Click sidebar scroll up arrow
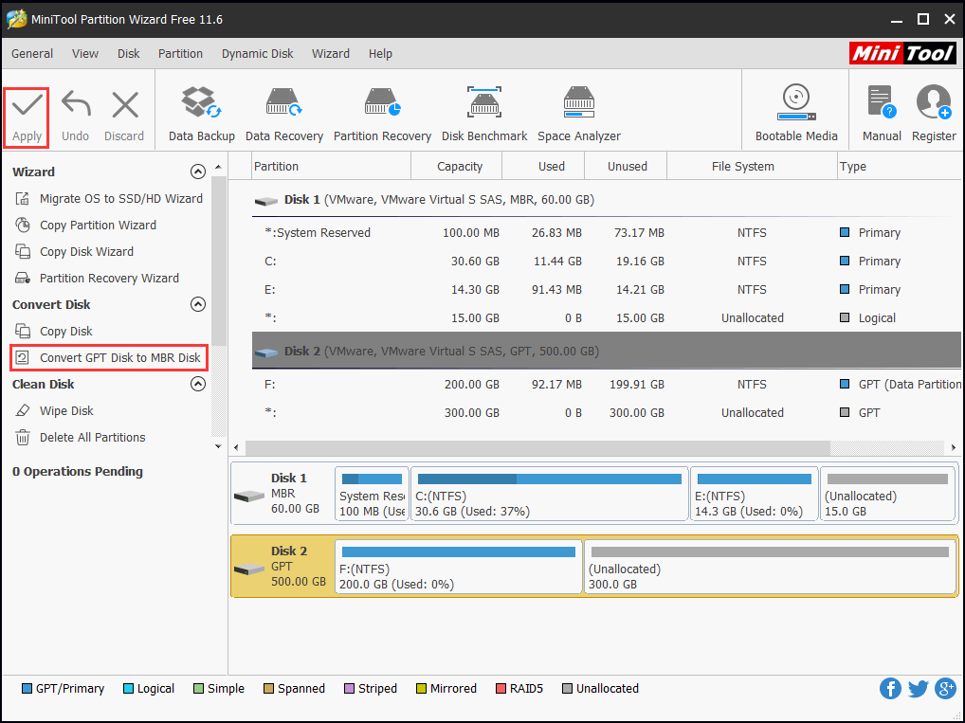Screen dimensions: 965x723 218,168
